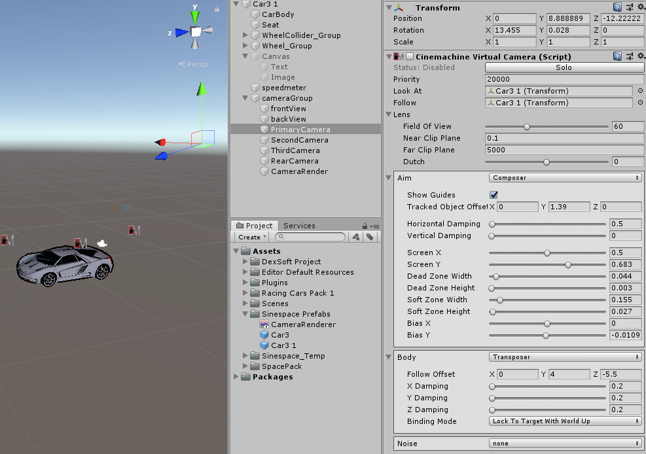The height and width of the screenshot is (454, 646).
Task: Click the Project search field
Action: pos(310,237)
